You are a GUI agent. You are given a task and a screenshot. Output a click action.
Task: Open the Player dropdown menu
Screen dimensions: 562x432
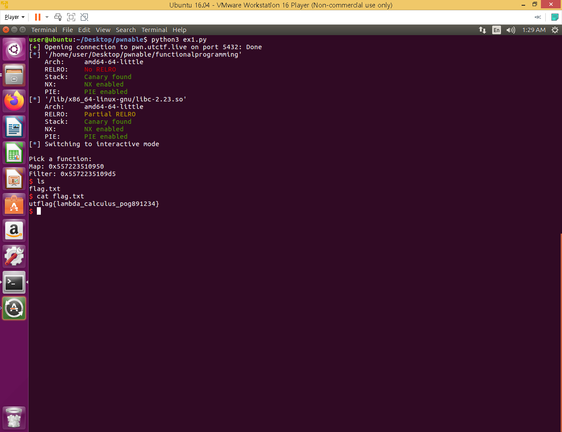(x=14, y=17)
